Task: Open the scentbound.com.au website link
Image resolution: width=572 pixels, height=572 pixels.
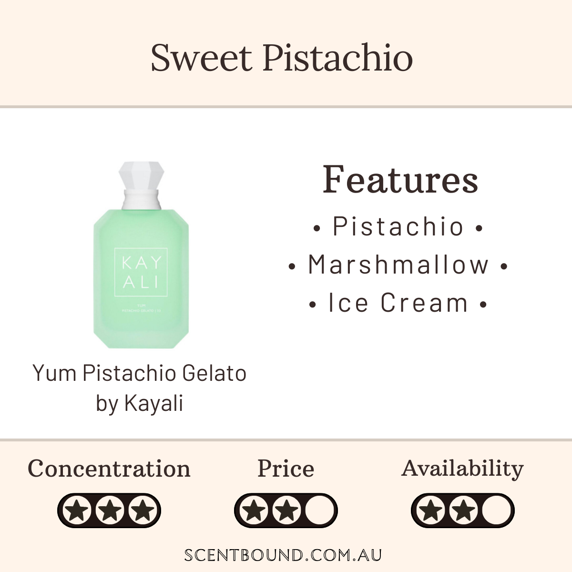Action: (x=283, y=555)
